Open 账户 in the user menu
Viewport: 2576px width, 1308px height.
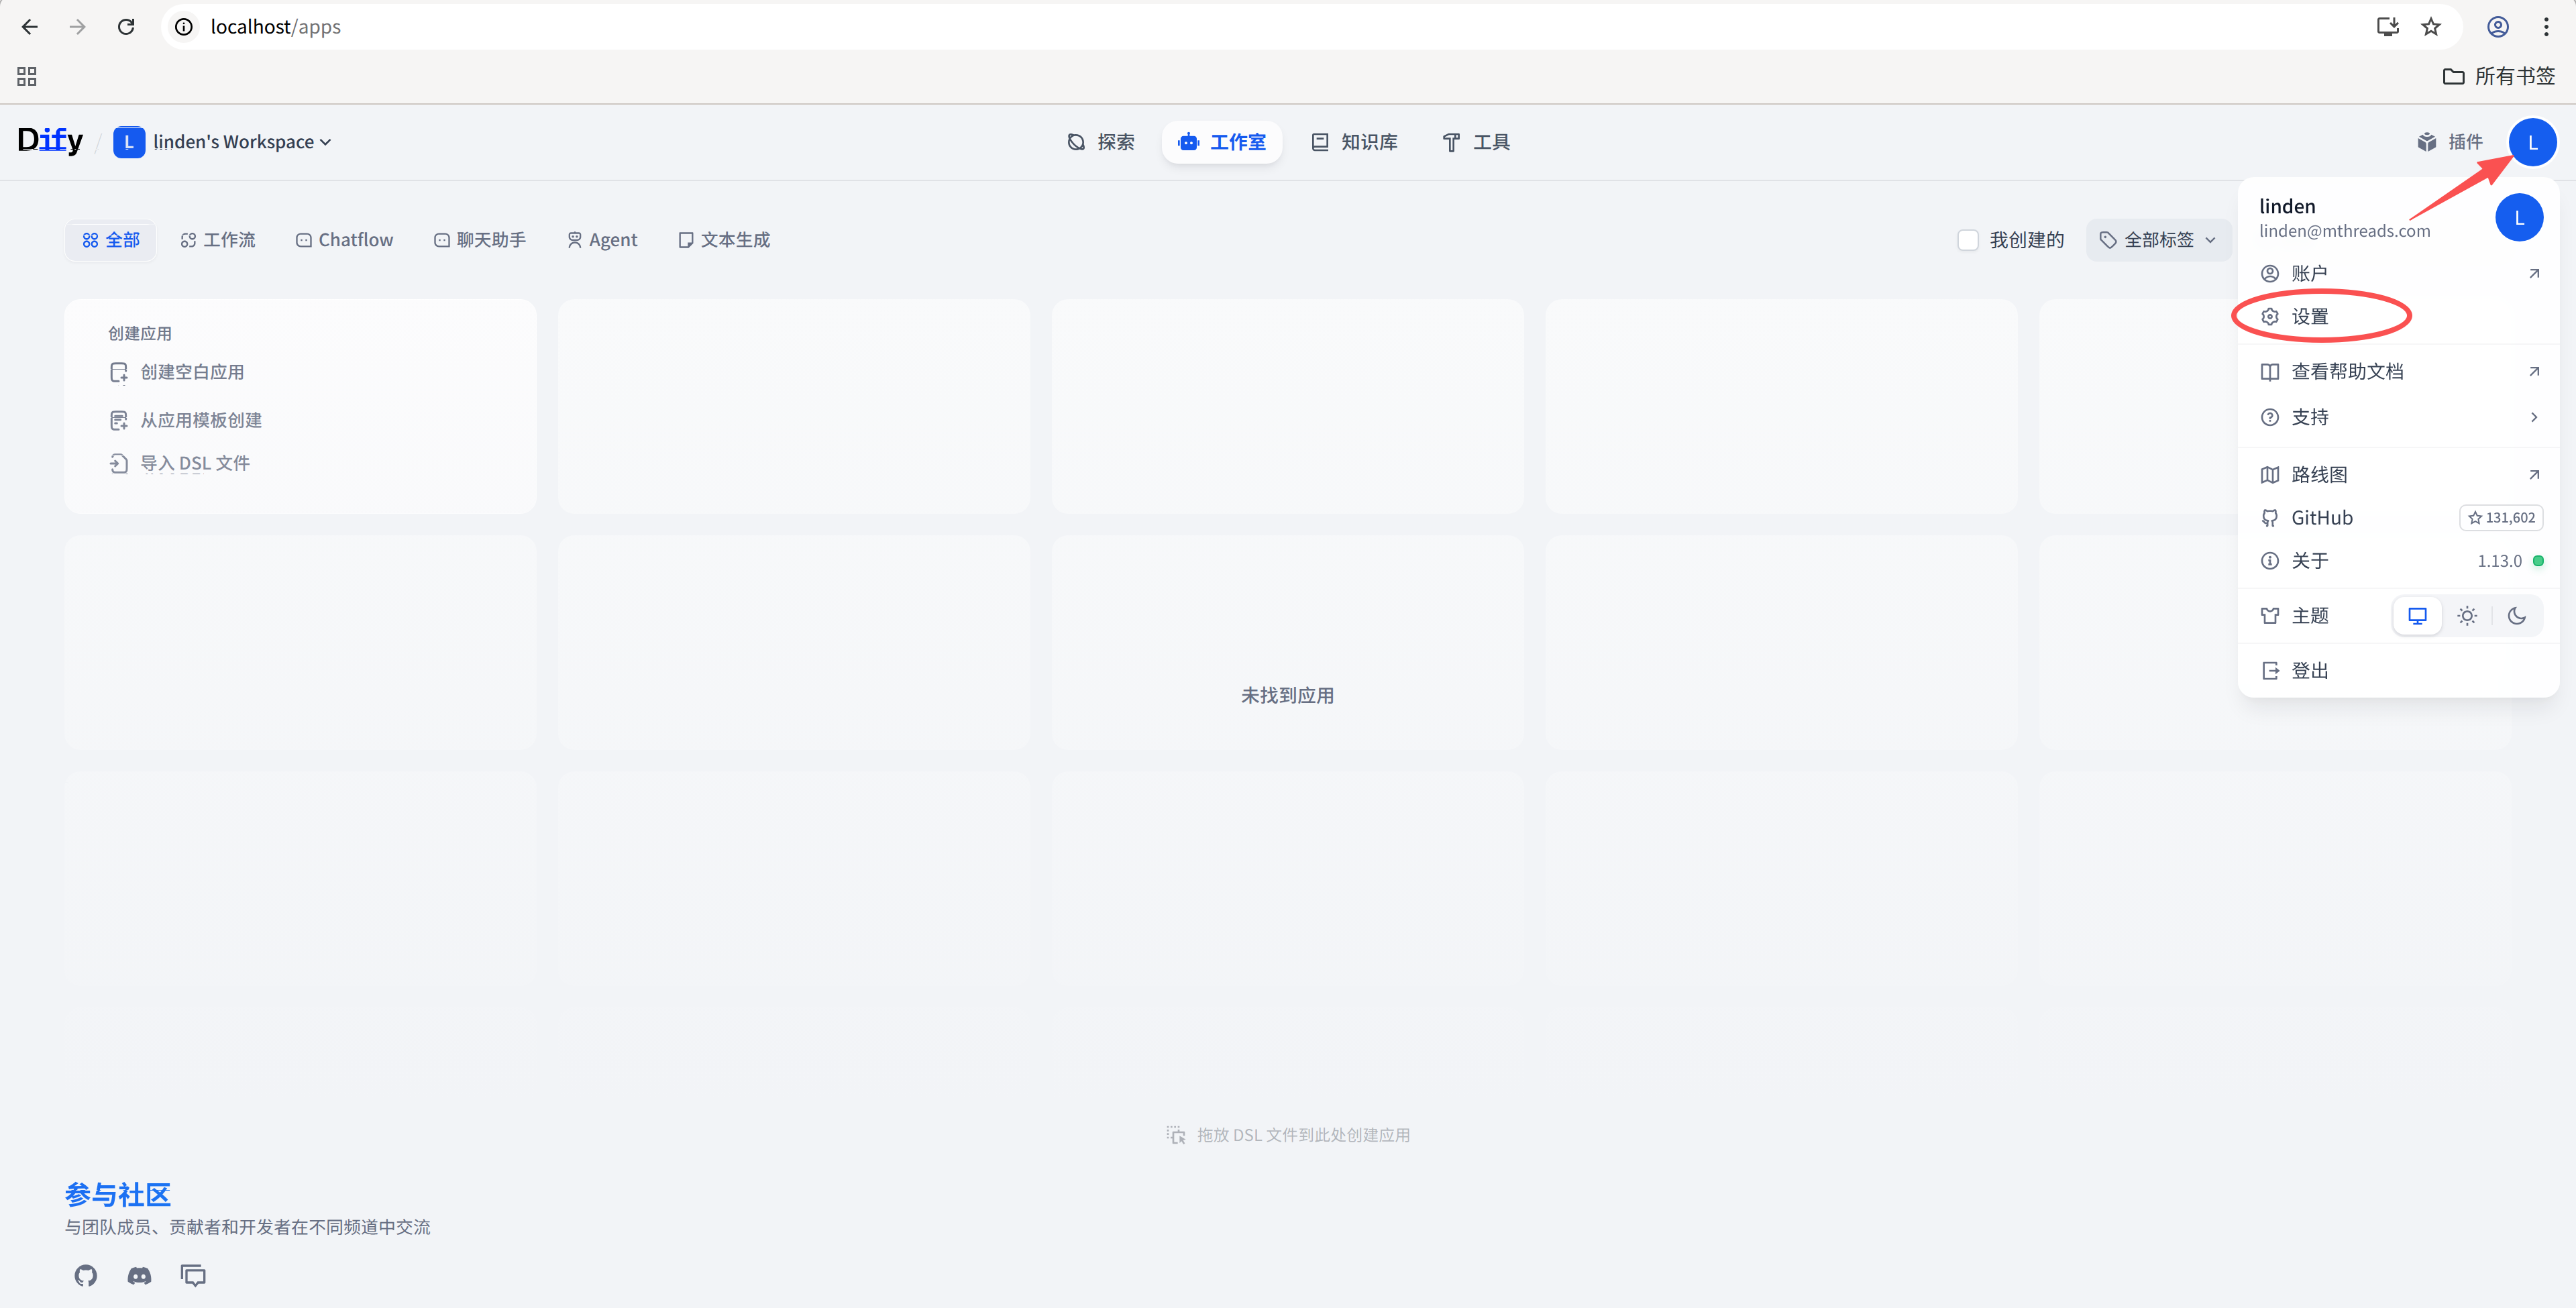click(2399, 273)
